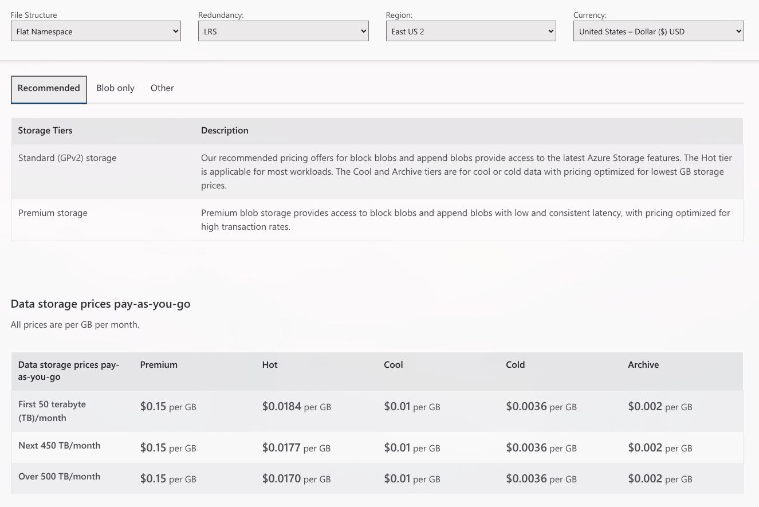
Task: Expand the Region selector for East US 2
Action: [470, 31]
